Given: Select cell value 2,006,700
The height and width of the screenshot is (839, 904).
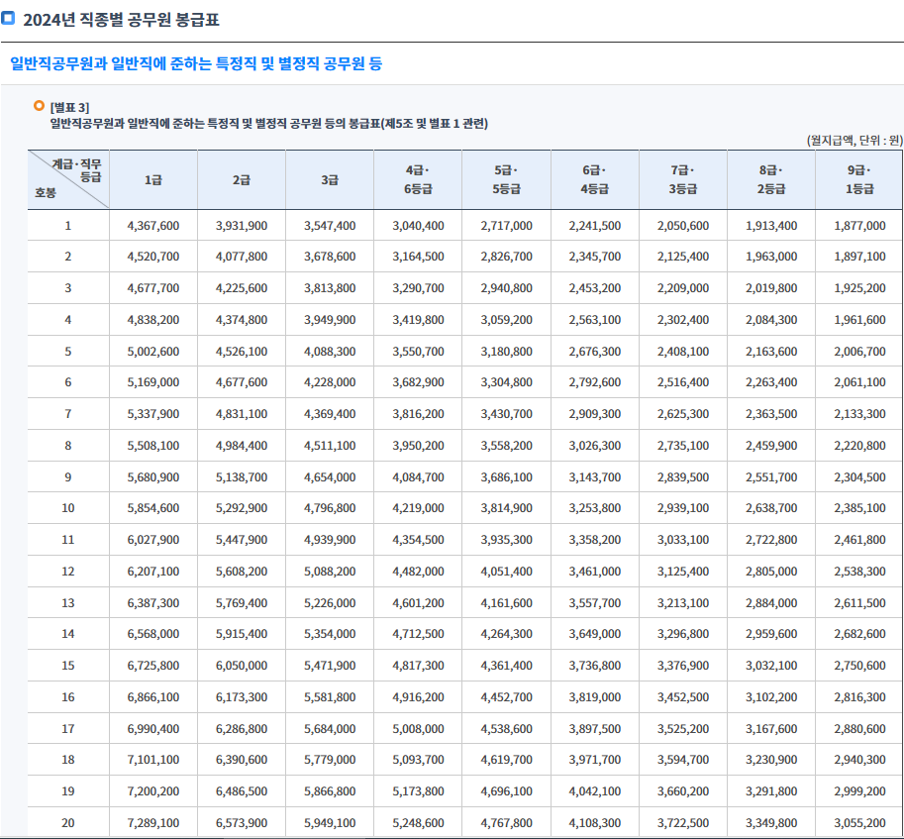Looking at the screenshot, I should (859, 352).
